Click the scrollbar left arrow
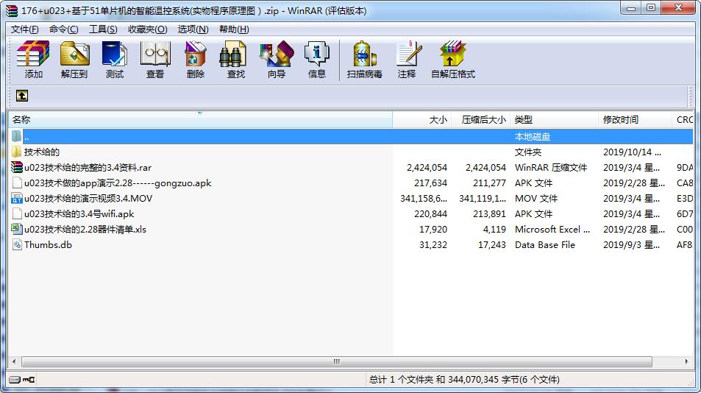The image size is (701, 393). (x=14, y=361)
